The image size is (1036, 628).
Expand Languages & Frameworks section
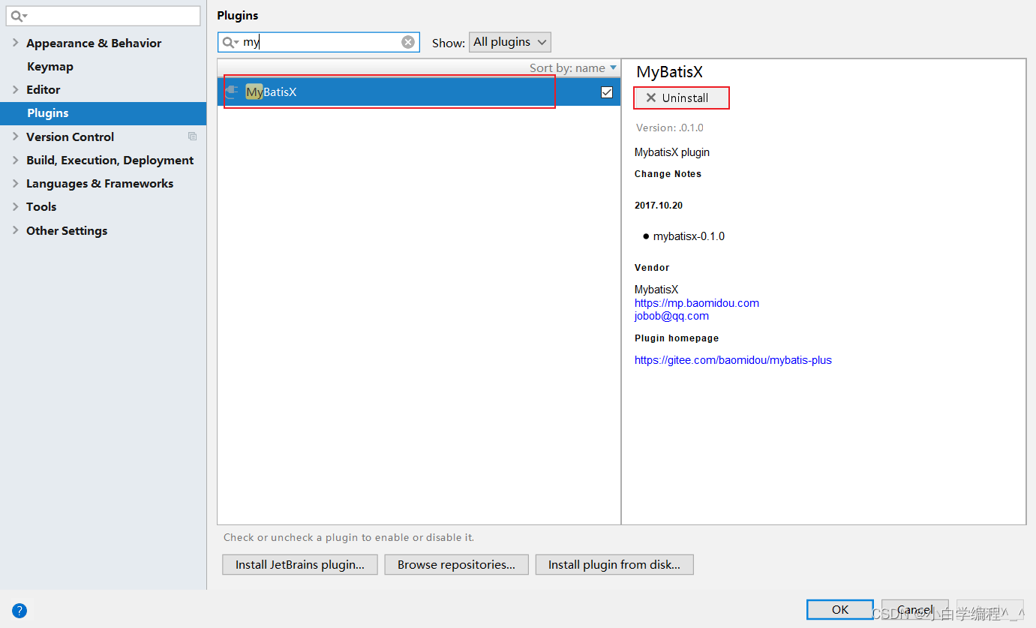click(x=15, y=183)
